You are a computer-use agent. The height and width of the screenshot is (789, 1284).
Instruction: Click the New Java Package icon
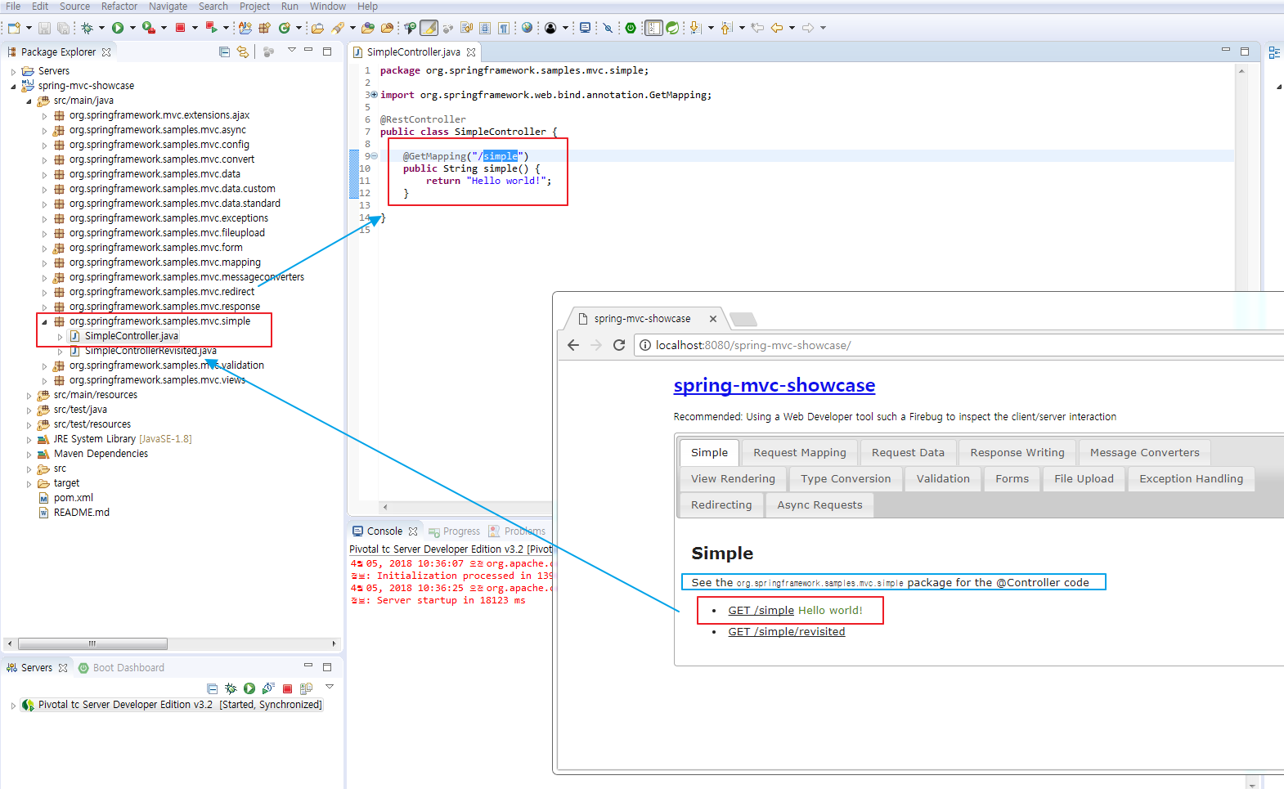point(264,28)
